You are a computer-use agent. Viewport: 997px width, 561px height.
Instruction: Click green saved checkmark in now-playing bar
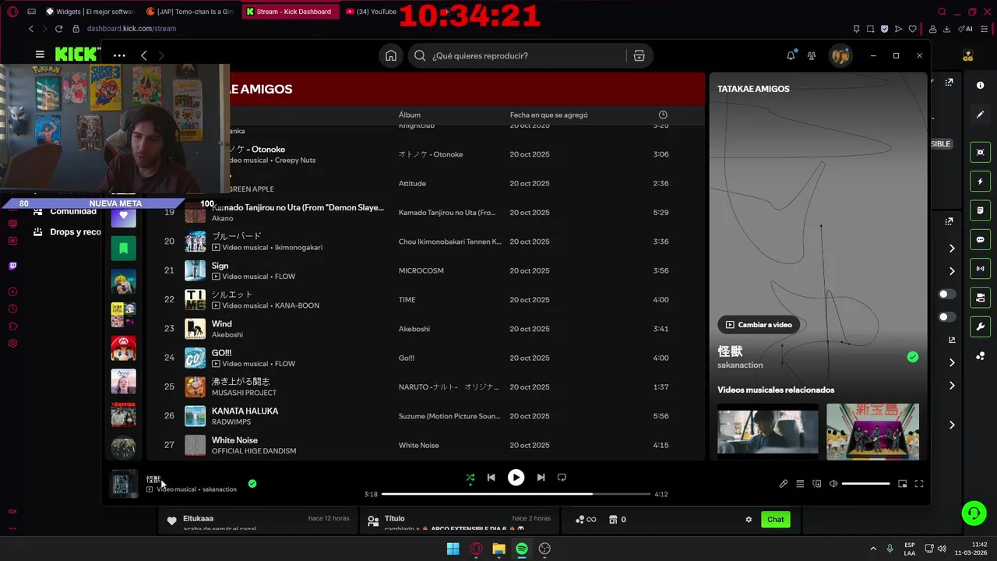coord(252,483)
